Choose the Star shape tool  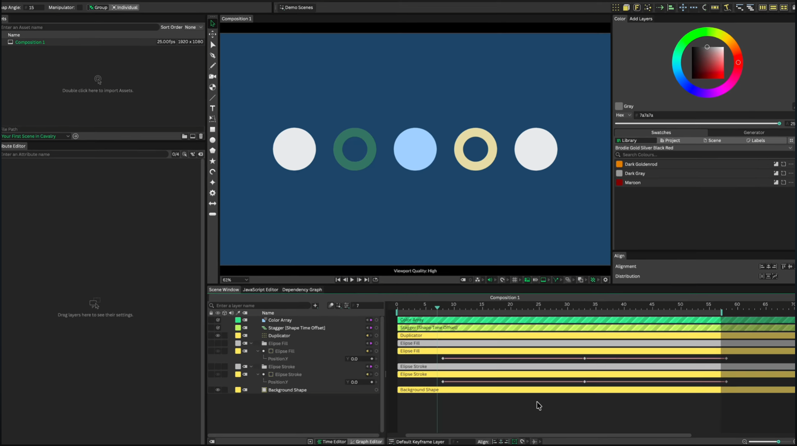213,161
